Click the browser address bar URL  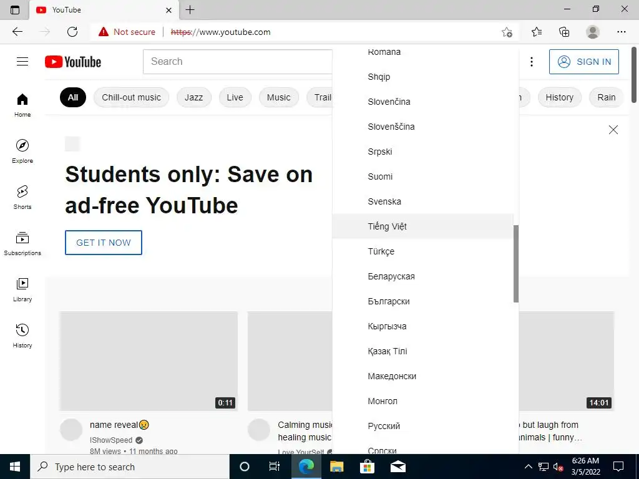(x=220, y=32)
